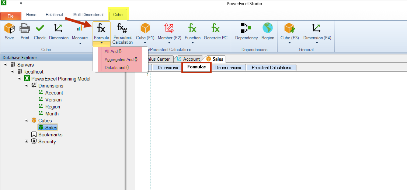The image size is (407, 190).
Task: Open the File ribbon tab
Action: coord(11,16)
